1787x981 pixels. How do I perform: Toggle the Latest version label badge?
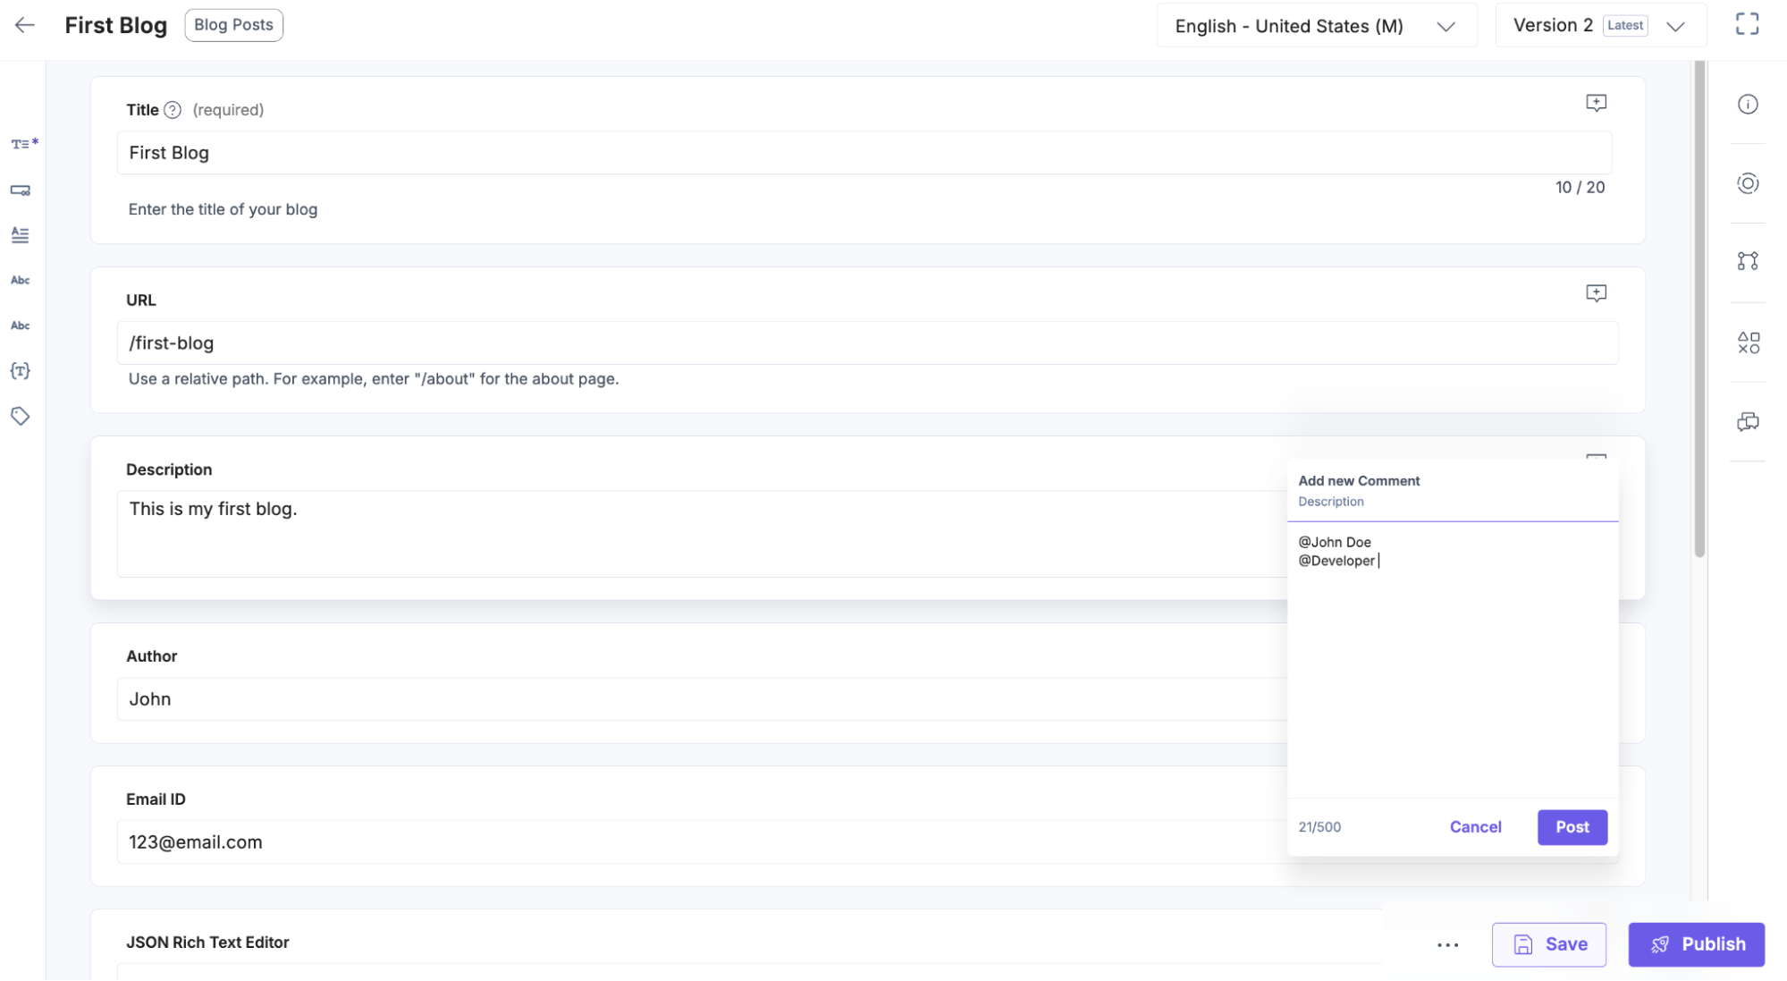point(1624,24)
